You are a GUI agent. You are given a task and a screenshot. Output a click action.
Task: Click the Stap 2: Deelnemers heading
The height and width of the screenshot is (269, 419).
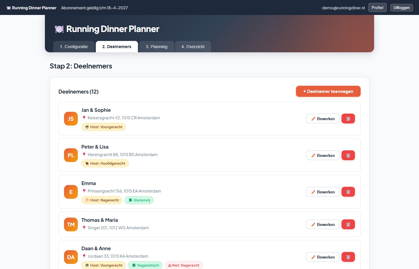point(81,66)
